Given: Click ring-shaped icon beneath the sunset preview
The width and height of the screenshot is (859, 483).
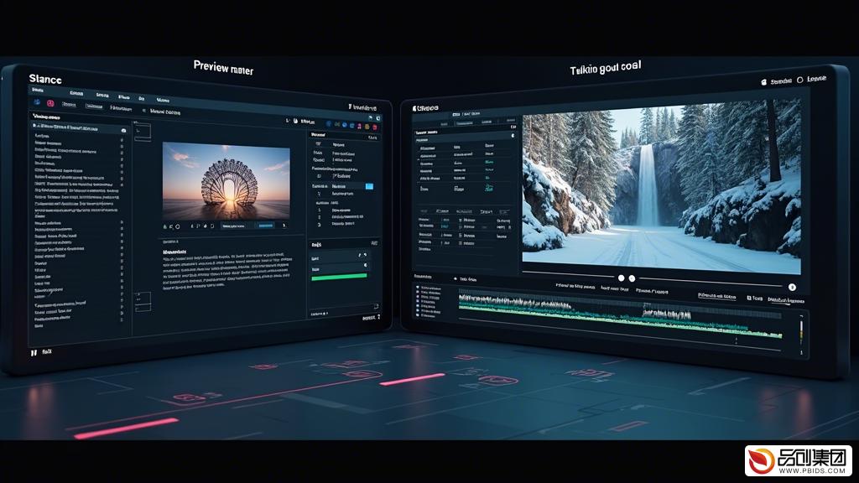Looking at the screenshot, I should point(178,226).
